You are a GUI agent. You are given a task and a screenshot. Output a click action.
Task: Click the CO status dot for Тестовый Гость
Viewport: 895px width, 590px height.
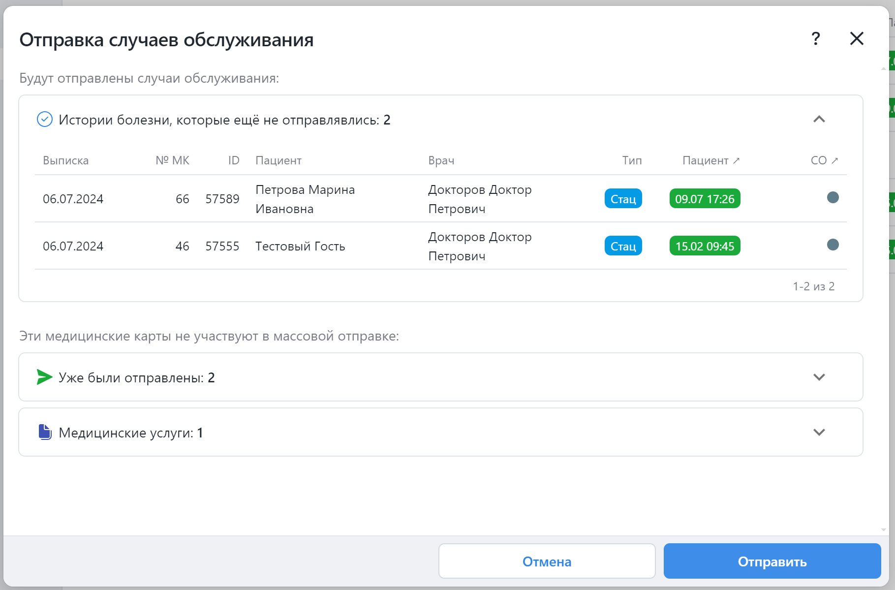point(833,245)
